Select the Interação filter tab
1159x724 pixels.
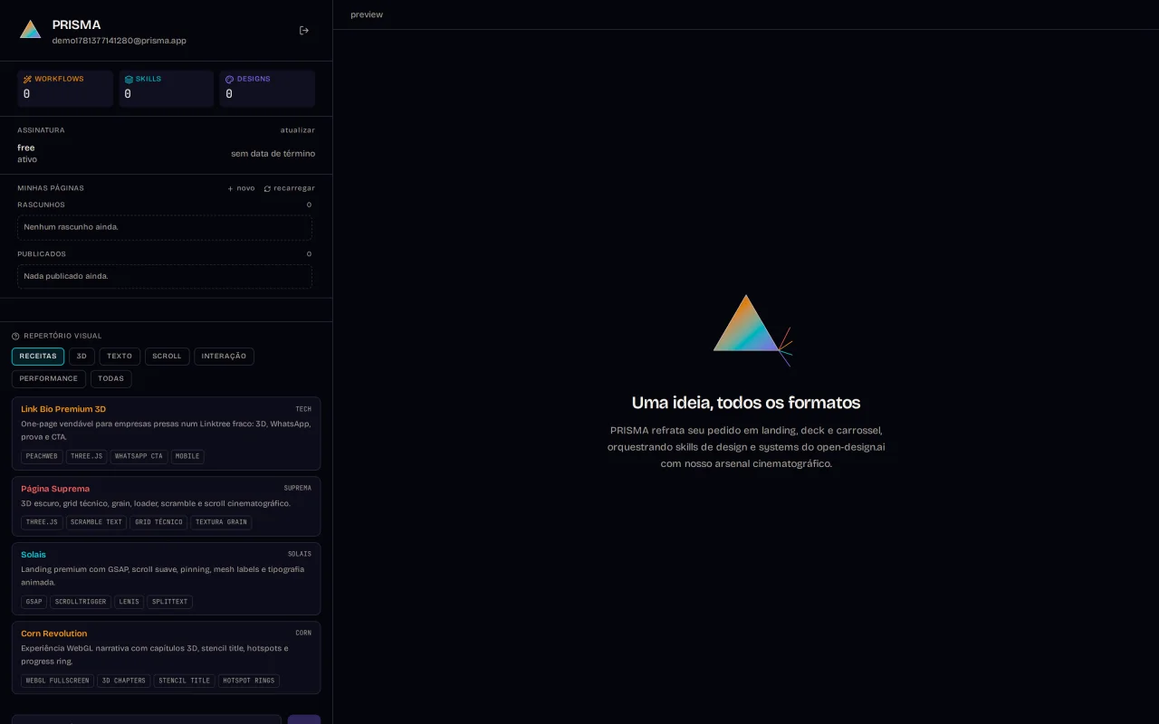pos(224,357)
